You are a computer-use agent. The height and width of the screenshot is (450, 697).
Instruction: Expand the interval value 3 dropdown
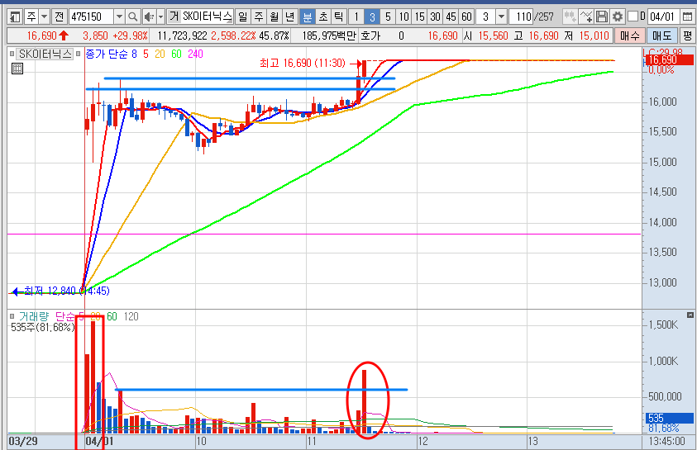pyautogui.click(x=501, y=17)
